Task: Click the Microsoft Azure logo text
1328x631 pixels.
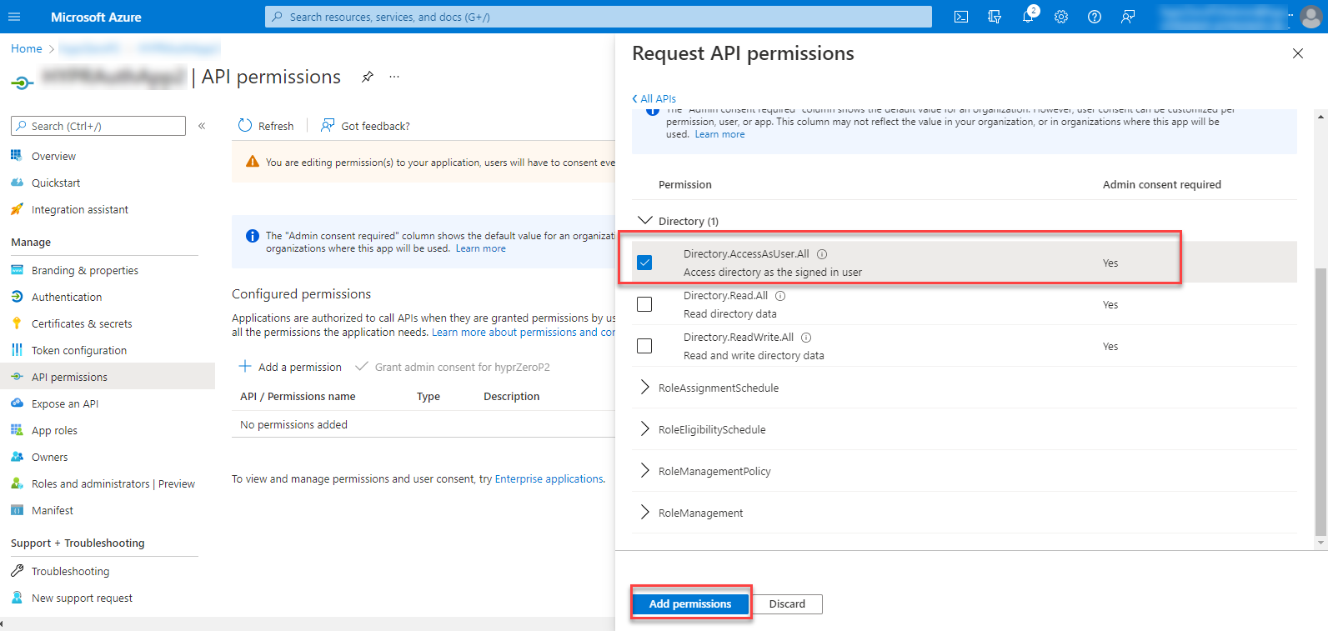Action: (x=96, y=17)
